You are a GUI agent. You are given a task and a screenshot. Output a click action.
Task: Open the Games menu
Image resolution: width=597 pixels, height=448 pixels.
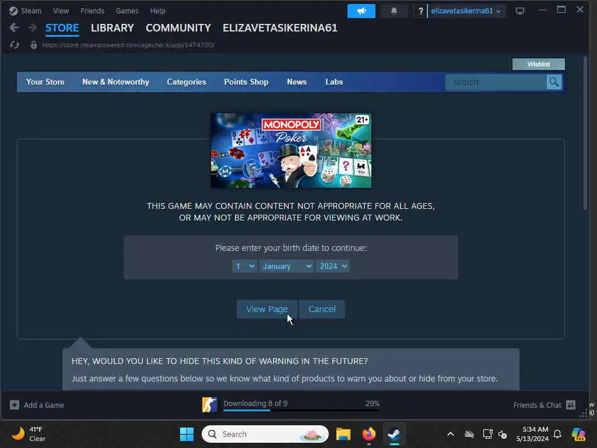(127, 10)
